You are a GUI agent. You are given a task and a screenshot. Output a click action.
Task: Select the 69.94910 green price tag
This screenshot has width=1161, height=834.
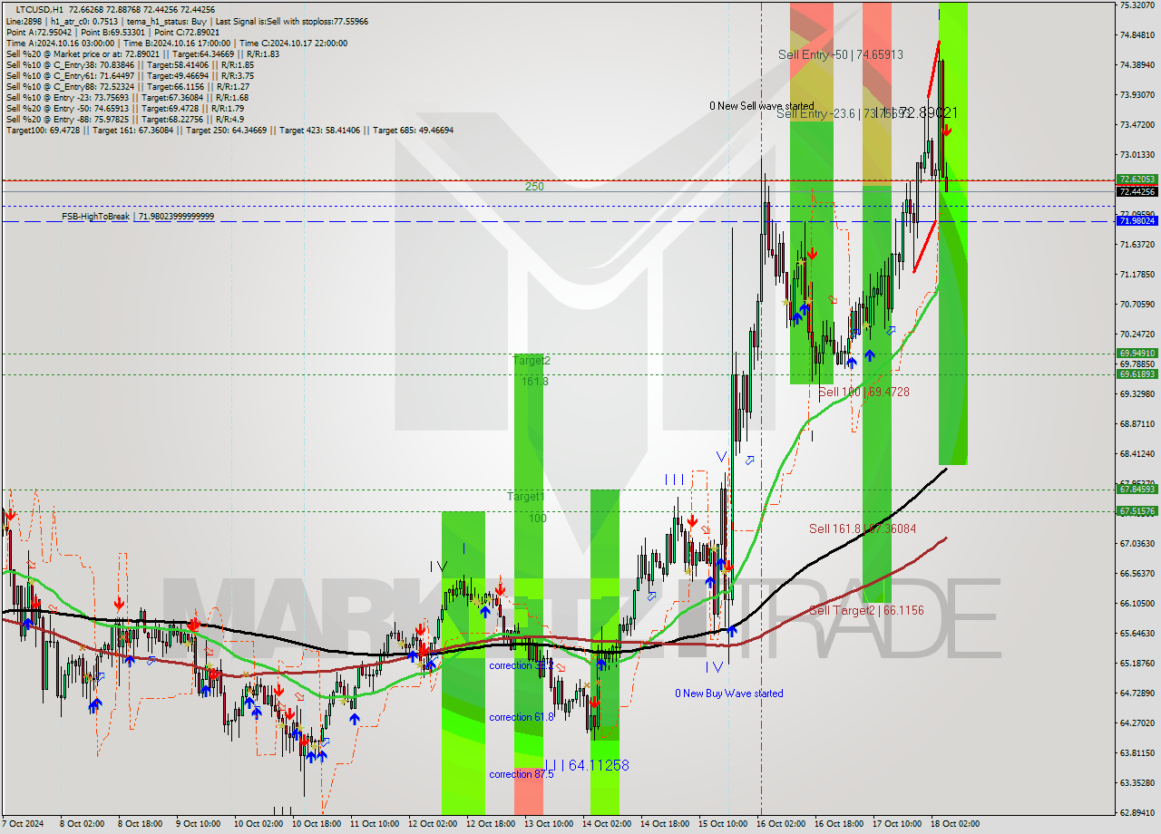(1137, 353)
